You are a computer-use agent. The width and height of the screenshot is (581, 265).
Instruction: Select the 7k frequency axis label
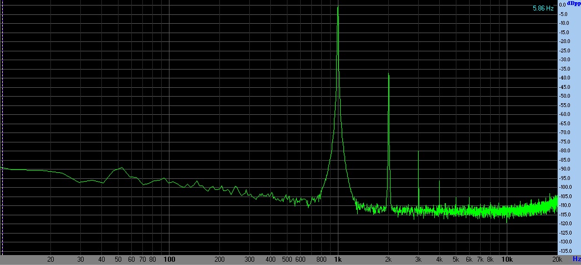point(480,259)
